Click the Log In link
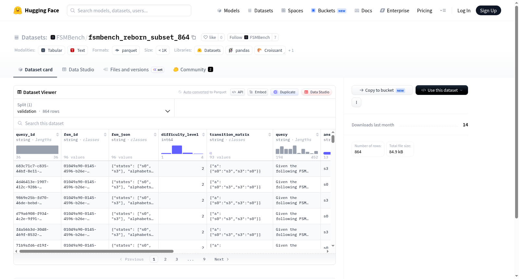Image resolution: width=519 pixels, height=279 pixels. tap(464, 11)
